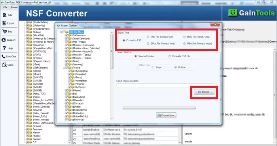Screen dimensions: 277x146
Task: Open the Buy shopping cart icon
Action: coord(4,31)
